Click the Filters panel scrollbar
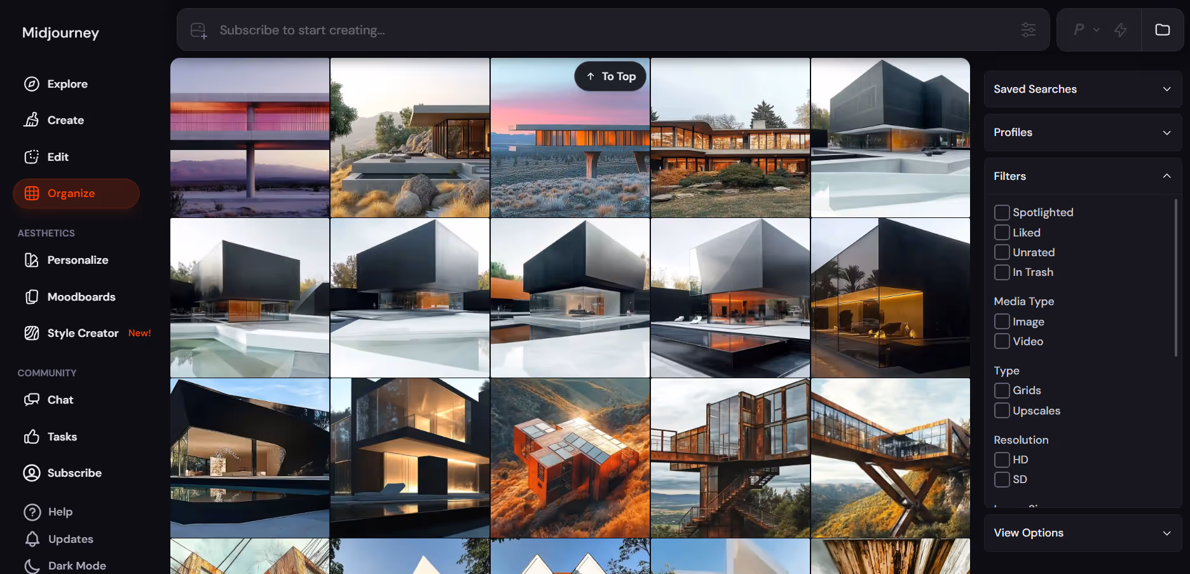The height and width of the screenshot is (574, 1190). tap(1175, 278)
